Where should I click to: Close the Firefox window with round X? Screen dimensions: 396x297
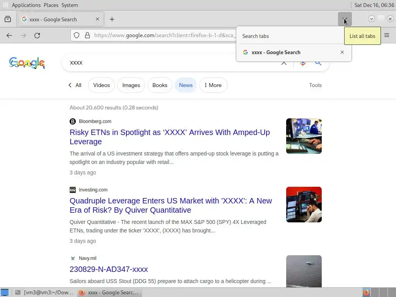(390, 19)
